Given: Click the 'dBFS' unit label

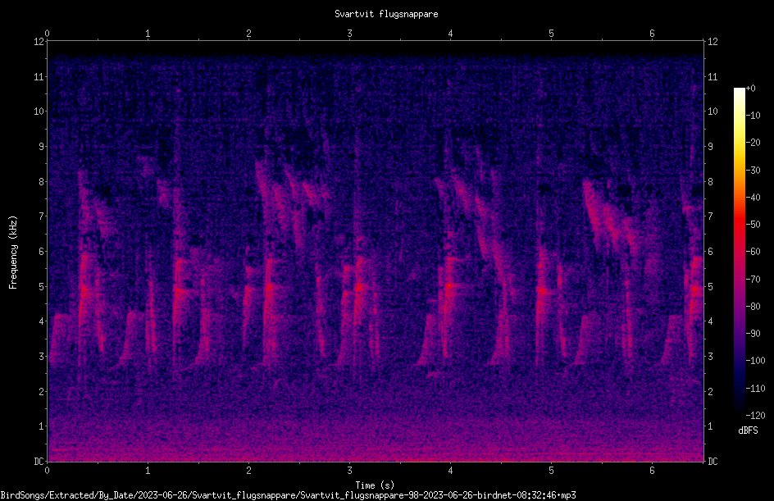Looking at the screenshot, I should pos(748,430).
